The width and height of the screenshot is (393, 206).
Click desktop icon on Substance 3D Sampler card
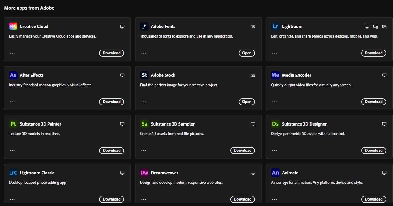click(x=253, y=124)
